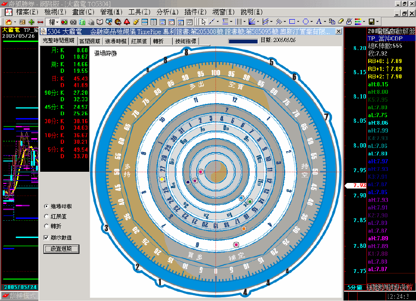Open the 分析(A) menu

167,12
